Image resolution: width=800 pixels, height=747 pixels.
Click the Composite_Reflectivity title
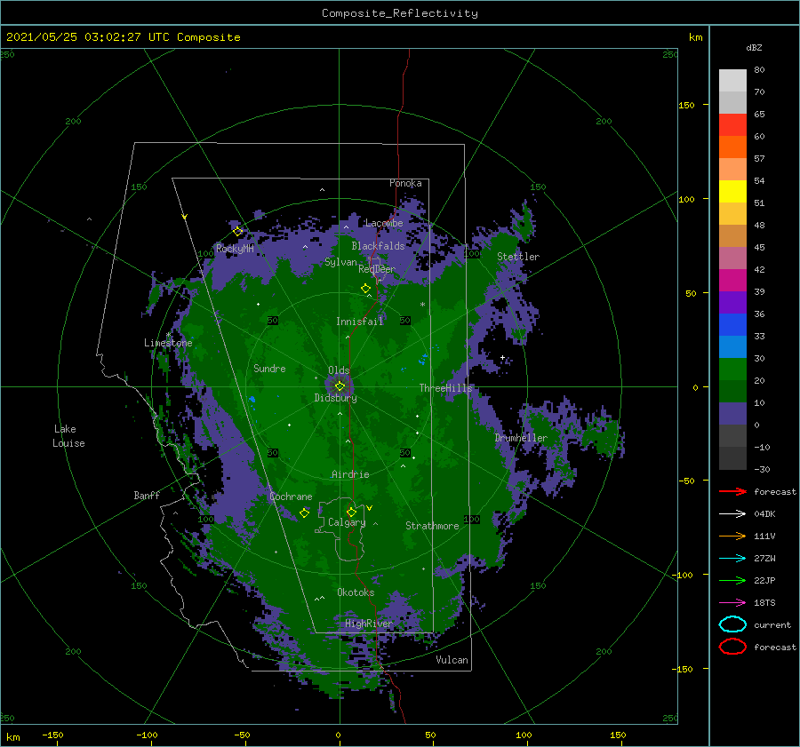[400, 13]
